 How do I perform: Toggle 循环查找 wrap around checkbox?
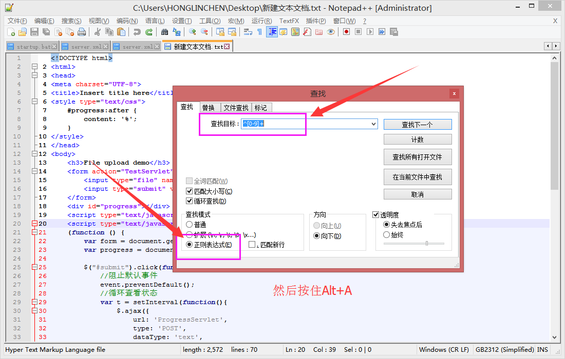(189, 201)
